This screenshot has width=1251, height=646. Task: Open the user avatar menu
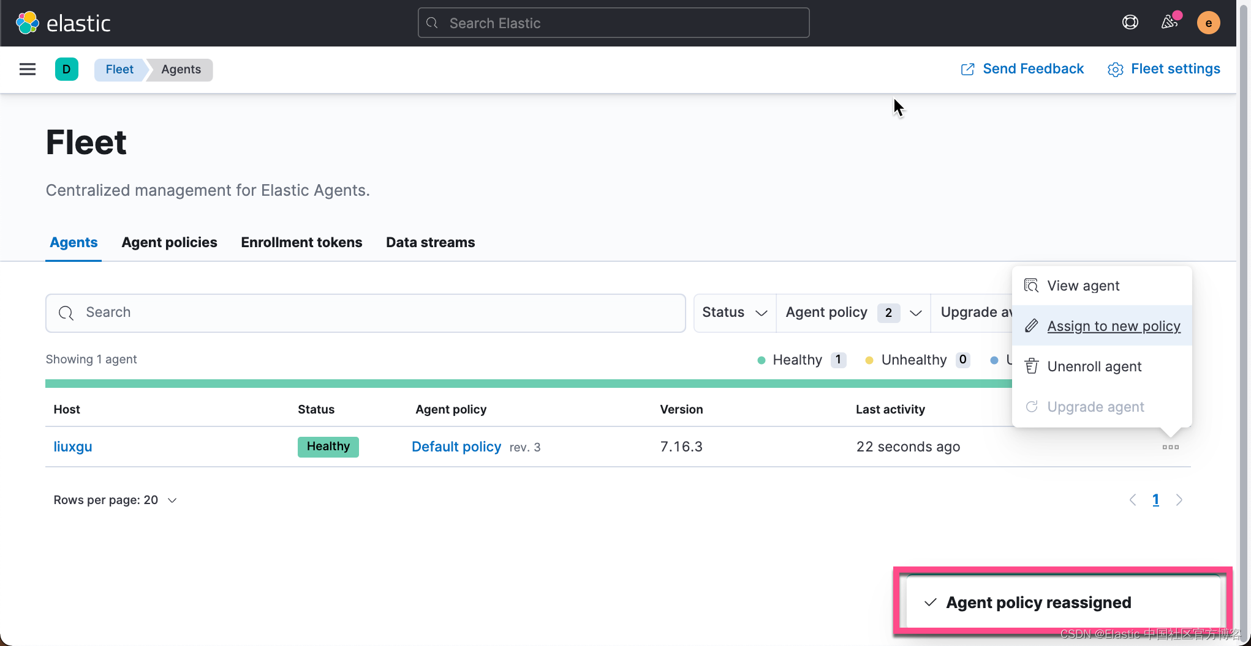1208,23
